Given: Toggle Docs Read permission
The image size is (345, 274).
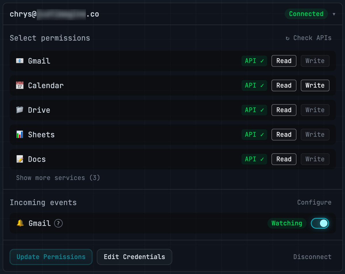Looking at the screenshot, I should point(284,159).
